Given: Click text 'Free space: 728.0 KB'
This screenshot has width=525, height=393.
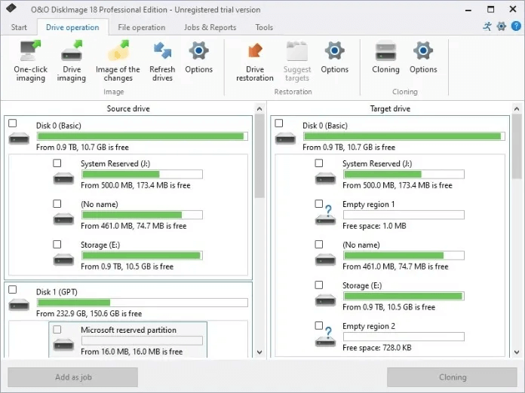Looking at the screenshot, I should click(377, 348).
